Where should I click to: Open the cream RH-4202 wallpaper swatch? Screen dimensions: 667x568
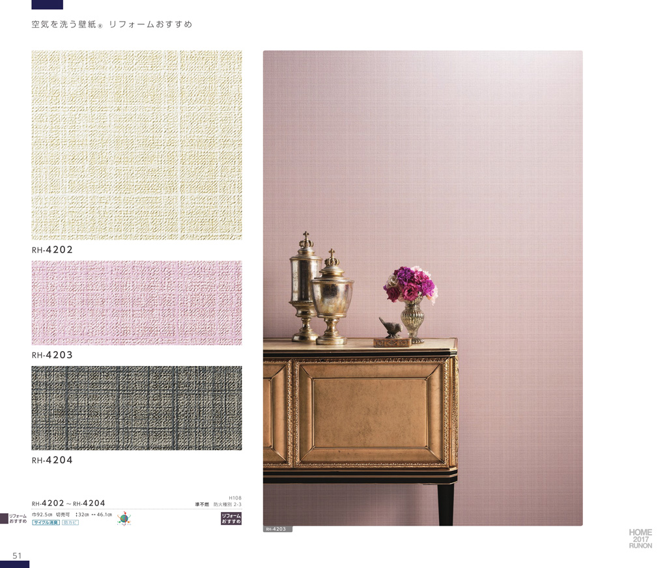tap(137, 145)
